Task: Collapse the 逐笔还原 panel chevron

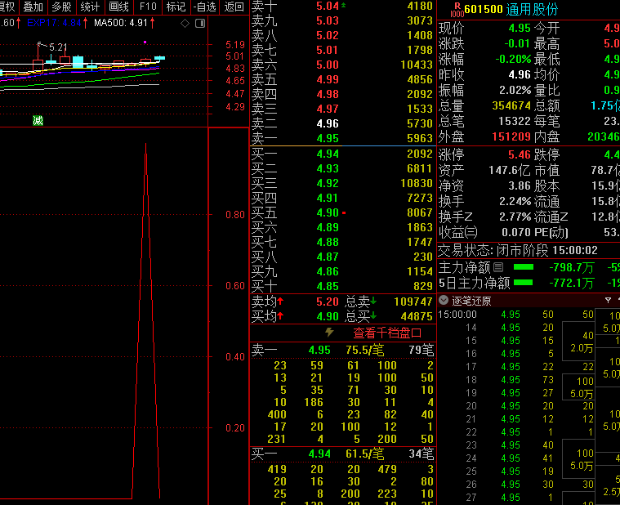Action: [x=444, y=300]
